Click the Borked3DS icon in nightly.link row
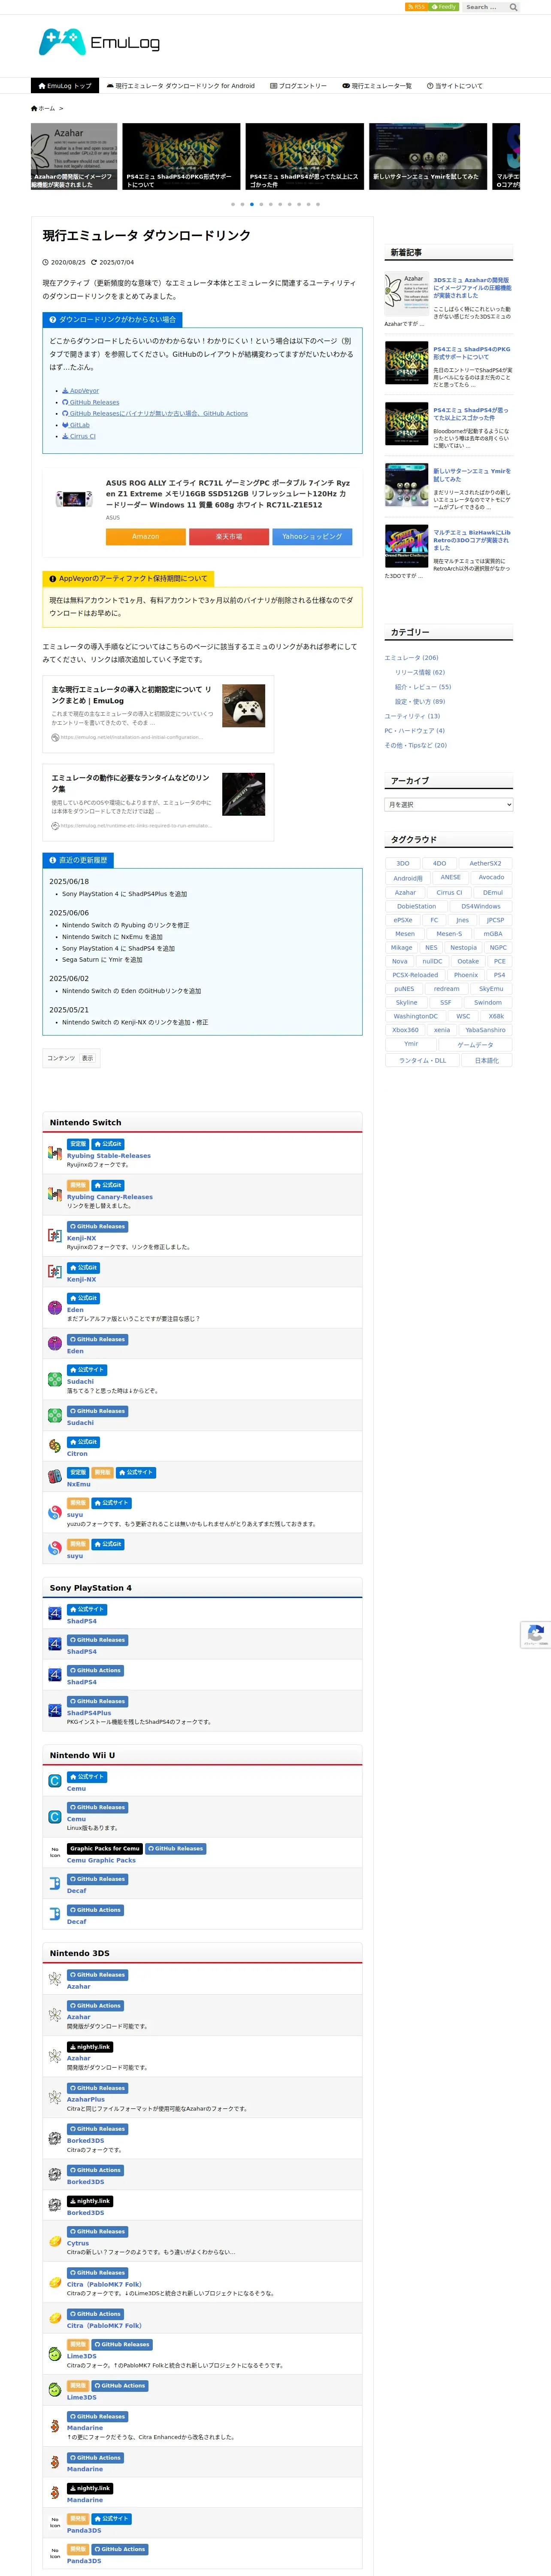The width and height of the screenshot is (551, 2576). (55, 2205)
